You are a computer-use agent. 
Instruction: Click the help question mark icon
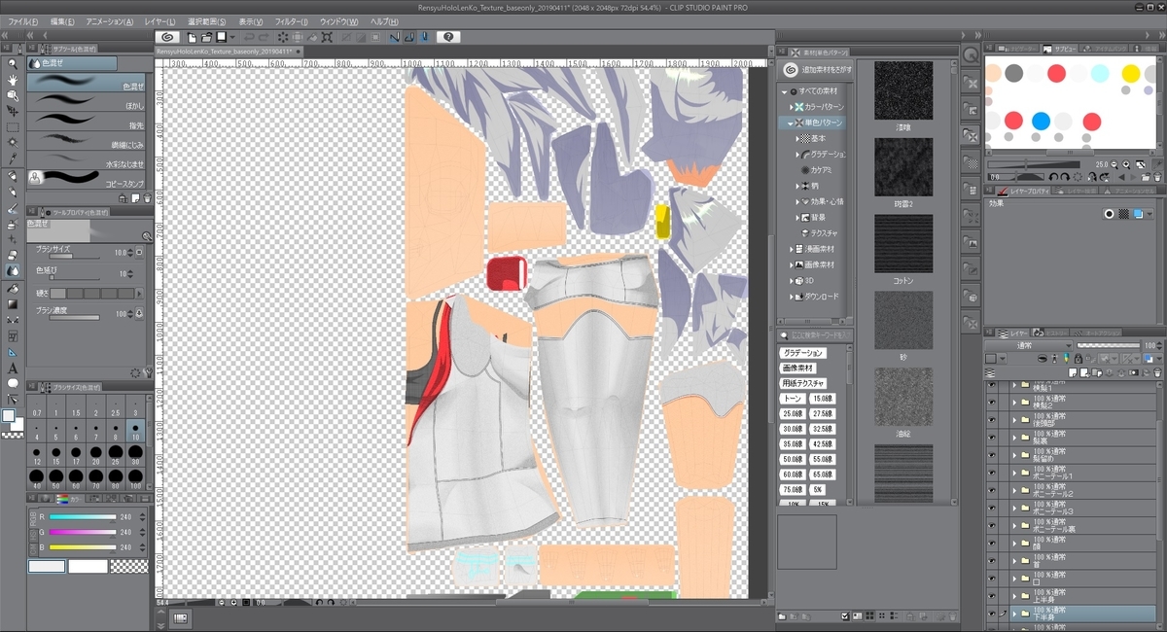[x=447, y=36]
